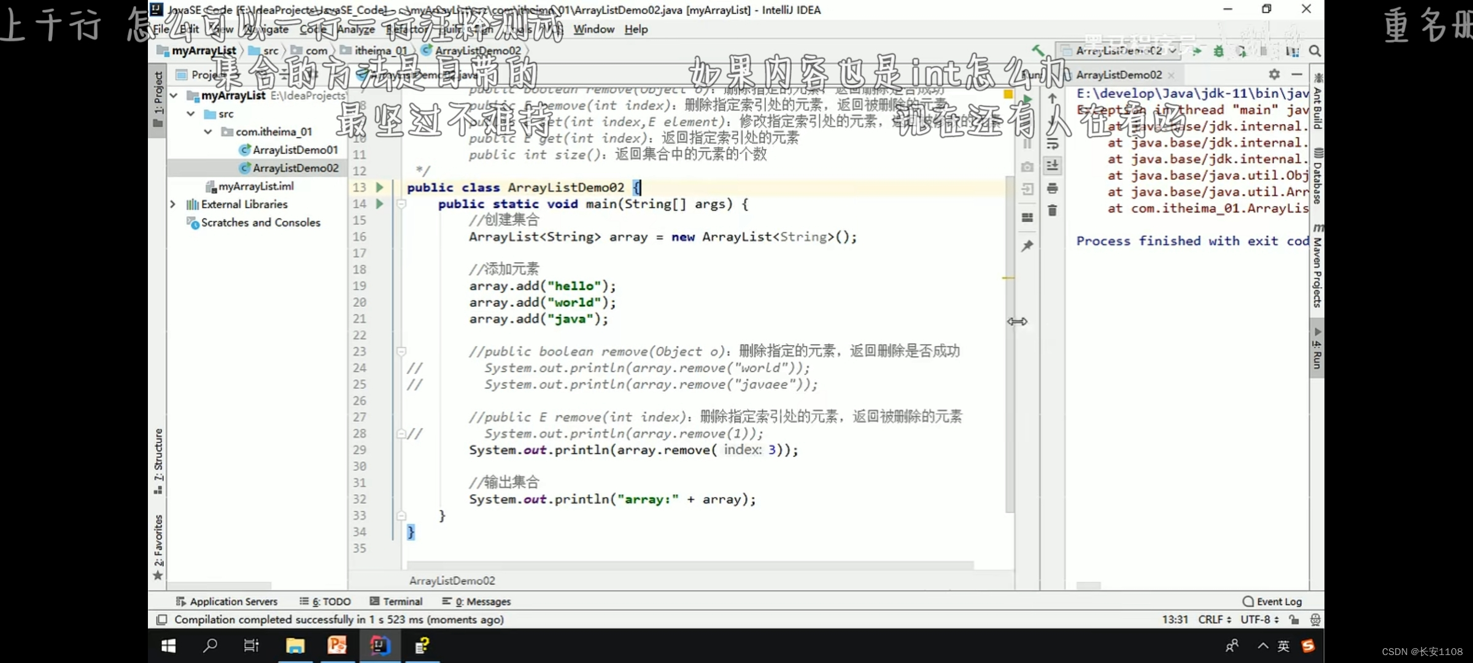Open the Project Structure dialog icon
This screenshot has height=663, width=1473.
1291,51
